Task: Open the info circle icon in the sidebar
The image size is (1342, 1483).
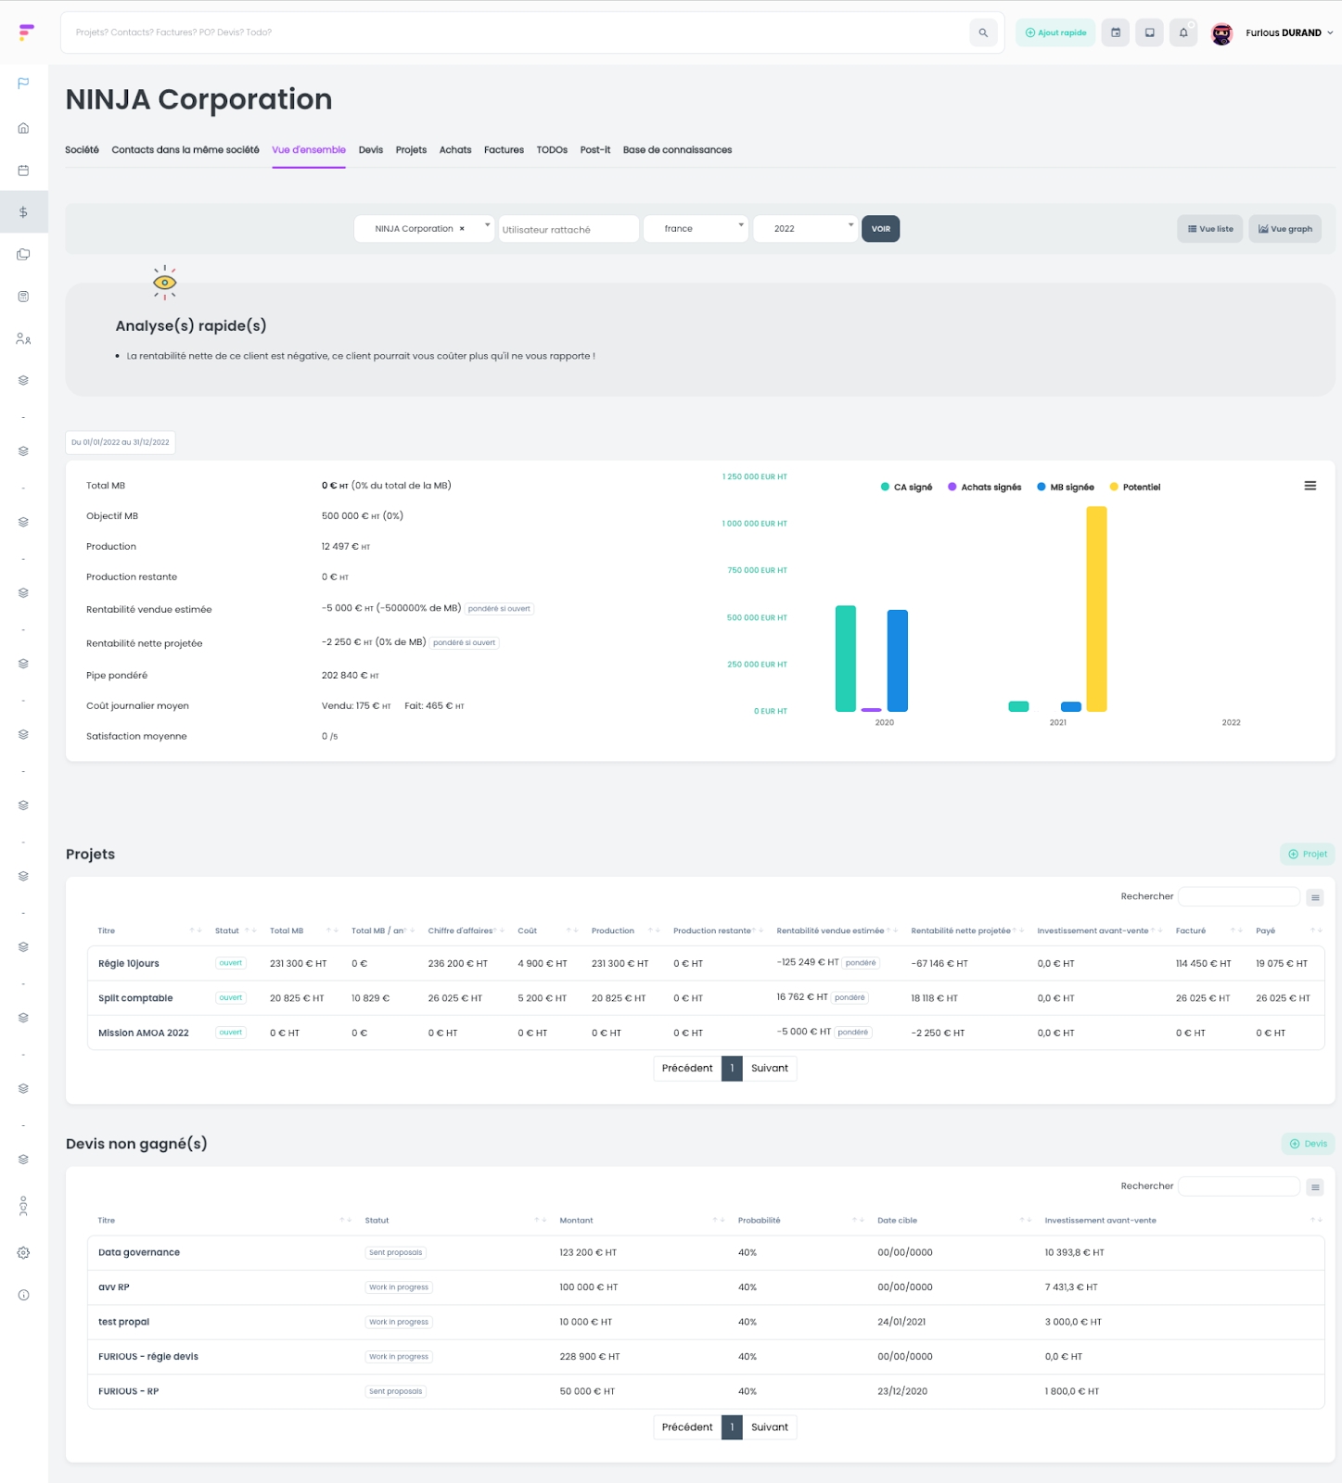Action: [23, 1295]
